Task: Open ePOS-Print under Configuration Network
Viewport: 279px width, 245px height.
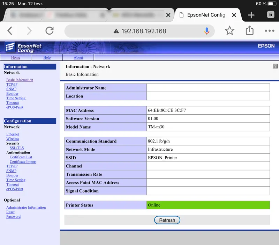Action: click(15, 189)
